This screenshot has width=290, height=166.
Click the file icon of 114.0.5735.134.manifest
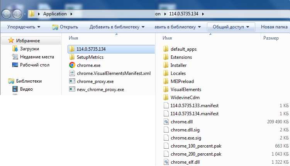pyautogui.click(x=166, y=114)
